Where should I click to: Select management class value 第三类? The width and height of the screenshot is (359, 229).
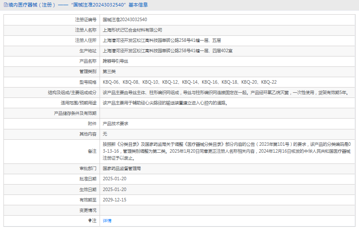pyautogui.click(x=109, y=72)
